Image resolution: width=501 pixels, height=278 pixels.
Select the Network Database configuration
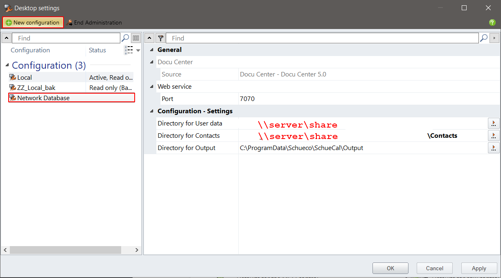click(x=43, y=98)
